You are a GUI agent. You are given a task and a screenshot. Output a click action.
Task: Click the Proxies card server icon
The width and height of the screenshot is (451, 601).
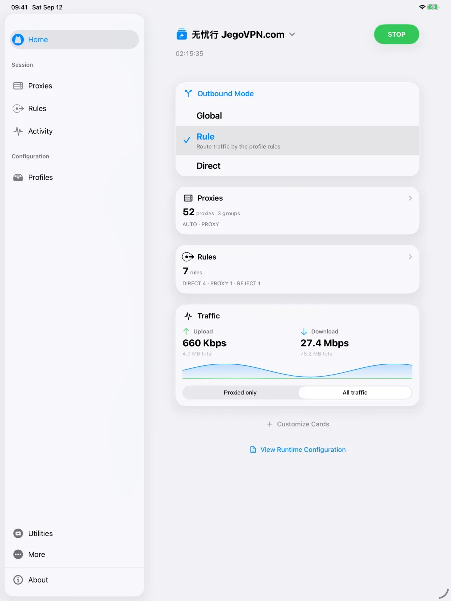(x=188, y=198)
